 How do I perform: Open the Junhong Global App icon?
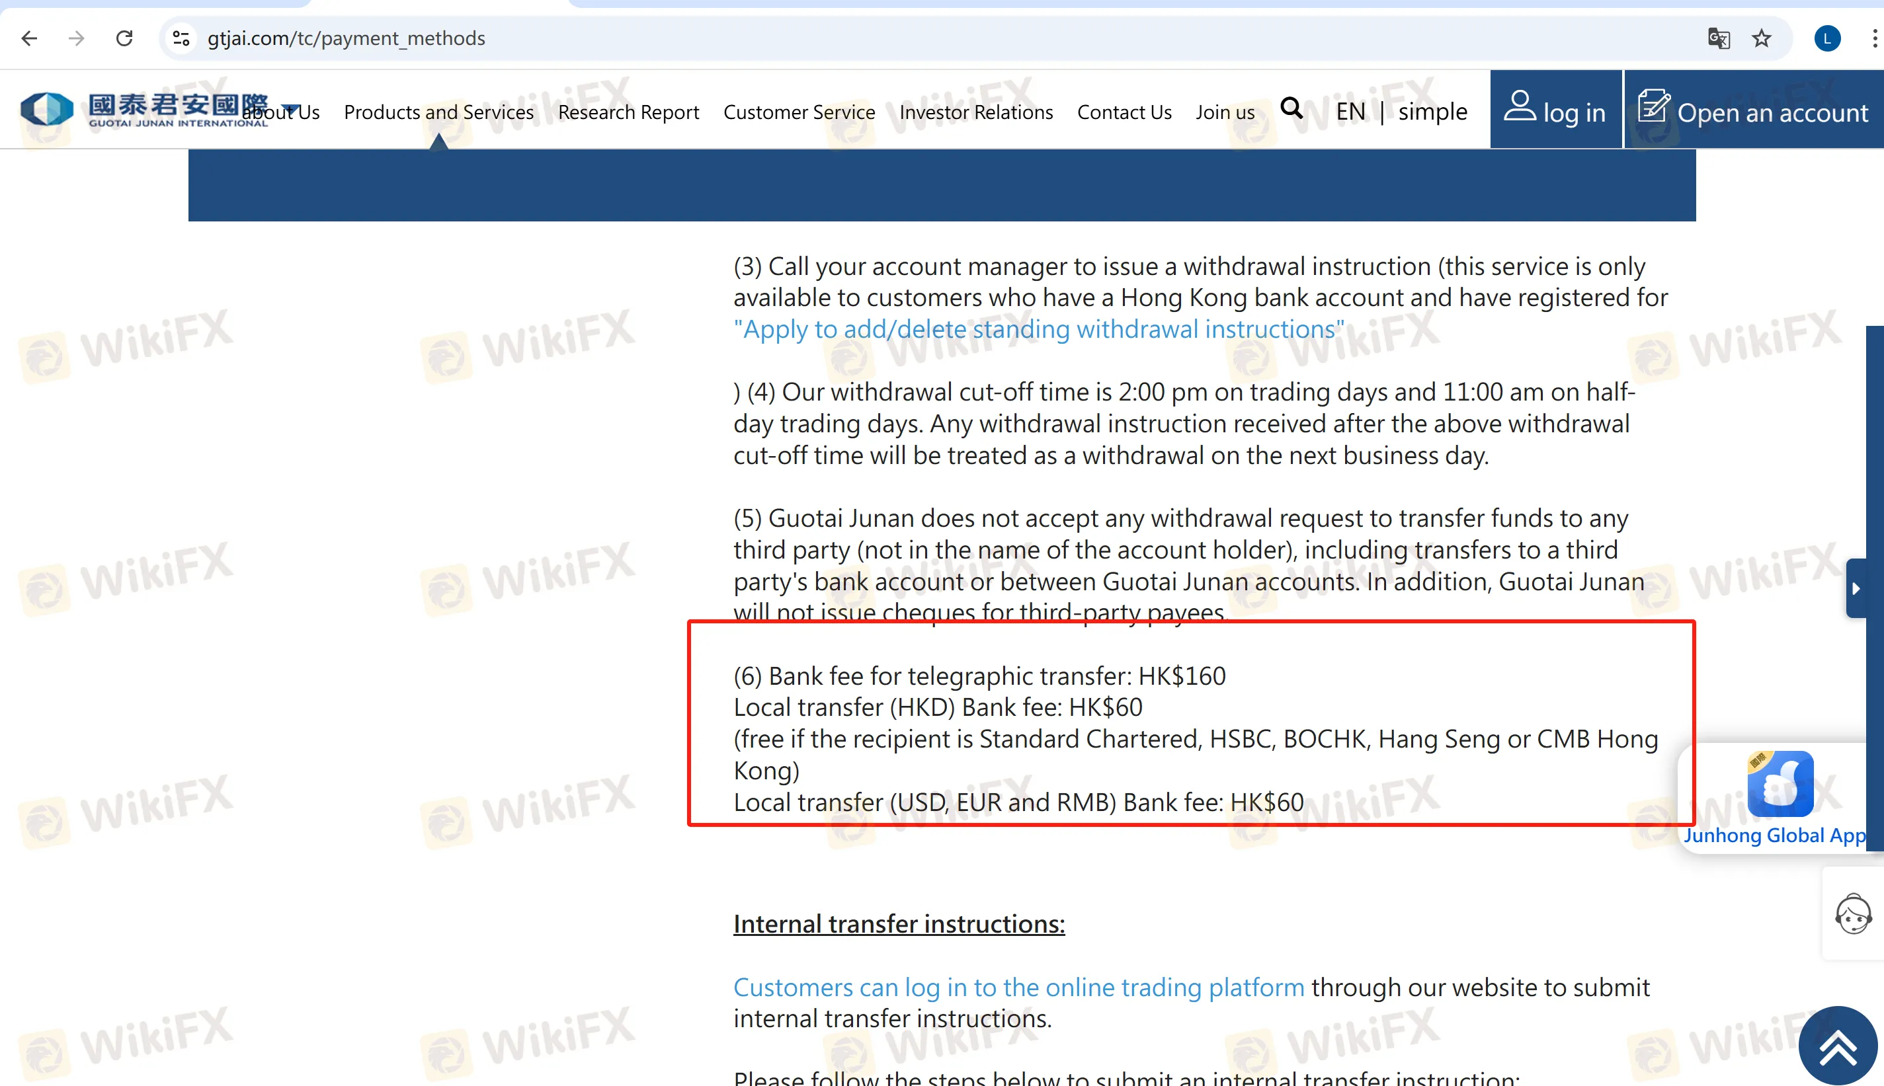click(x=1780, y=784)
